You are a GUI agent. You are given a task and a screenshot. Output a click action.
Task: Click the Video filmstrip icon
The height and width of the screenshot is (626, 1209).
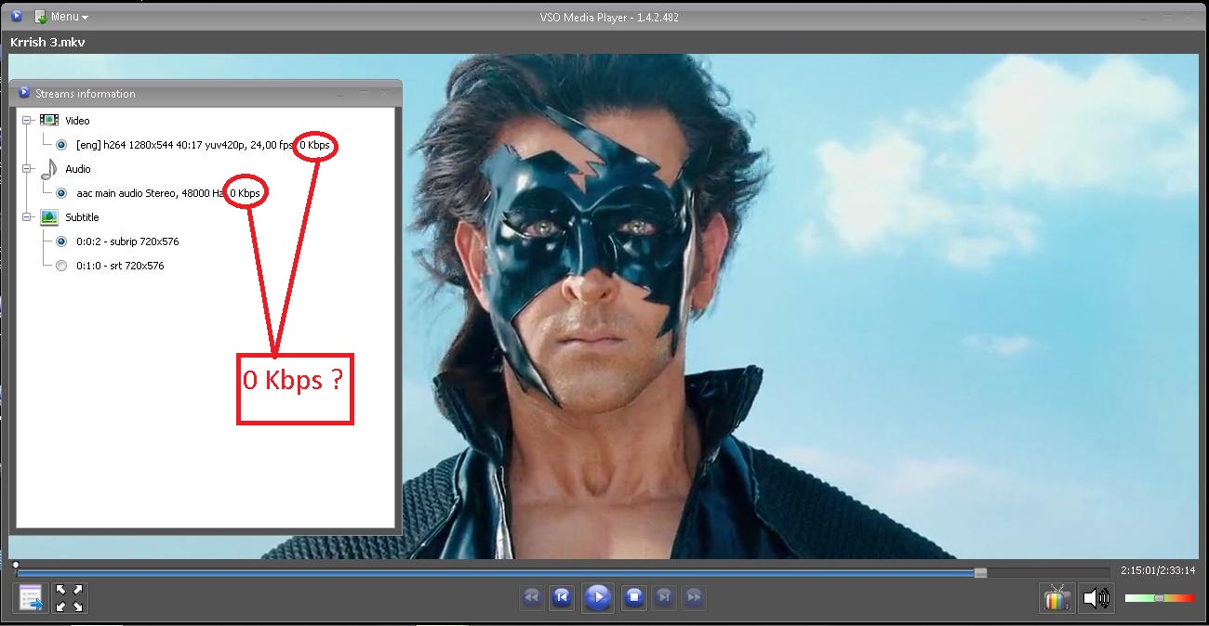(x=49, y=121)
